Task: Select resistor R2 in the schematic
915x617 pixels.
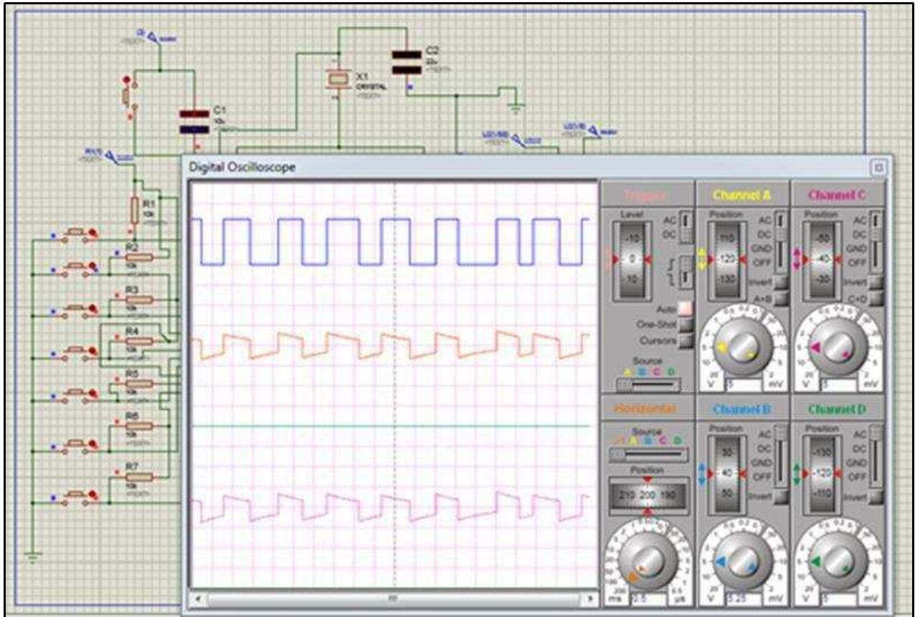Action: (x=139, y=257)
